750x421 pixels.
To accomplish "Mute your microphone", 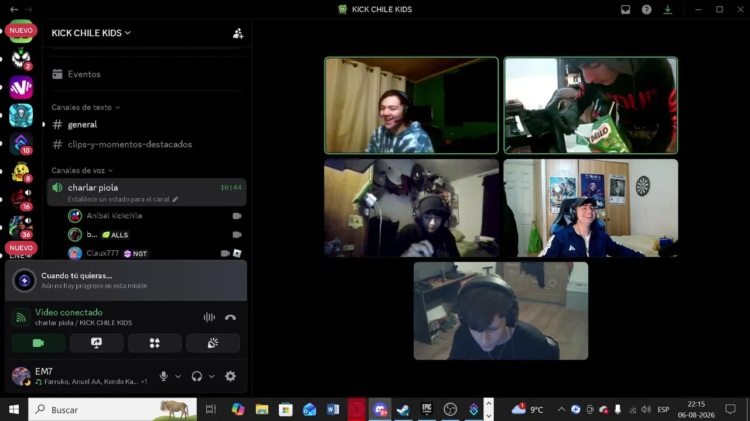I will [x=164, y=377].
